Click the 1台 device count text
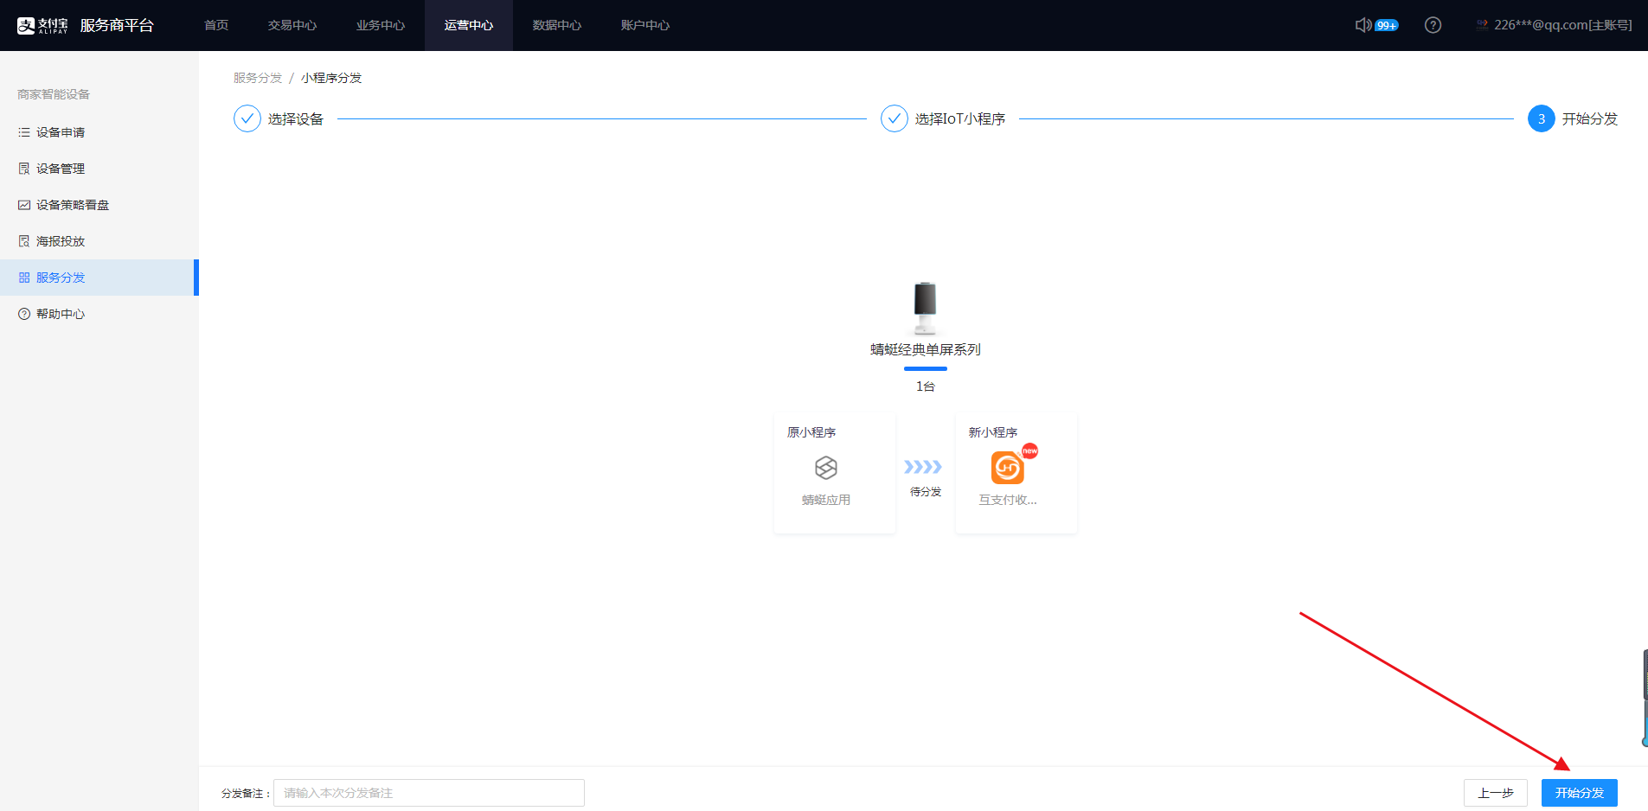1648x811 pixels. (x=926, y=386)
